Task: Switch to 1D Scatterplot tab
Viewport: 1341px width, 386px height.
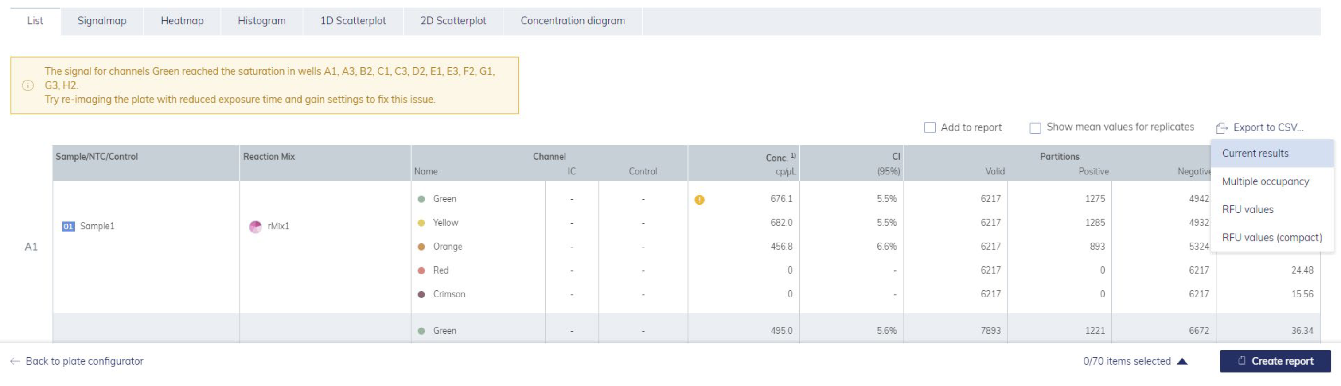Action: click(353, 21)
